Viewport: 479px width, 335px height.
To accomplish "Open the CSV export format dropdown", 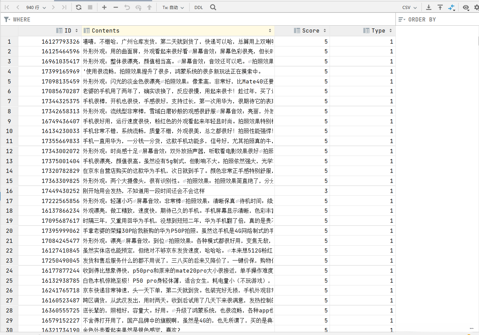I will coord(410,7).
